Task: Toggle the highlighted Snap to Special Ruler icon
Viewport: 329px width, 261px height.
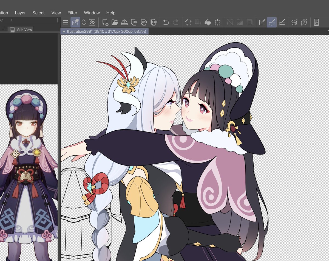Action: [272, 22]
